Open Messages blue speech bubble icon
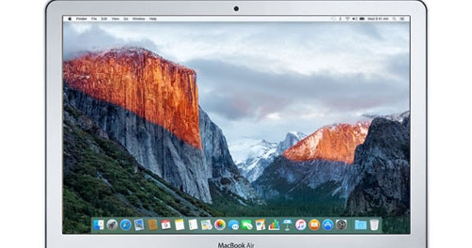 (x=234, y=225)
